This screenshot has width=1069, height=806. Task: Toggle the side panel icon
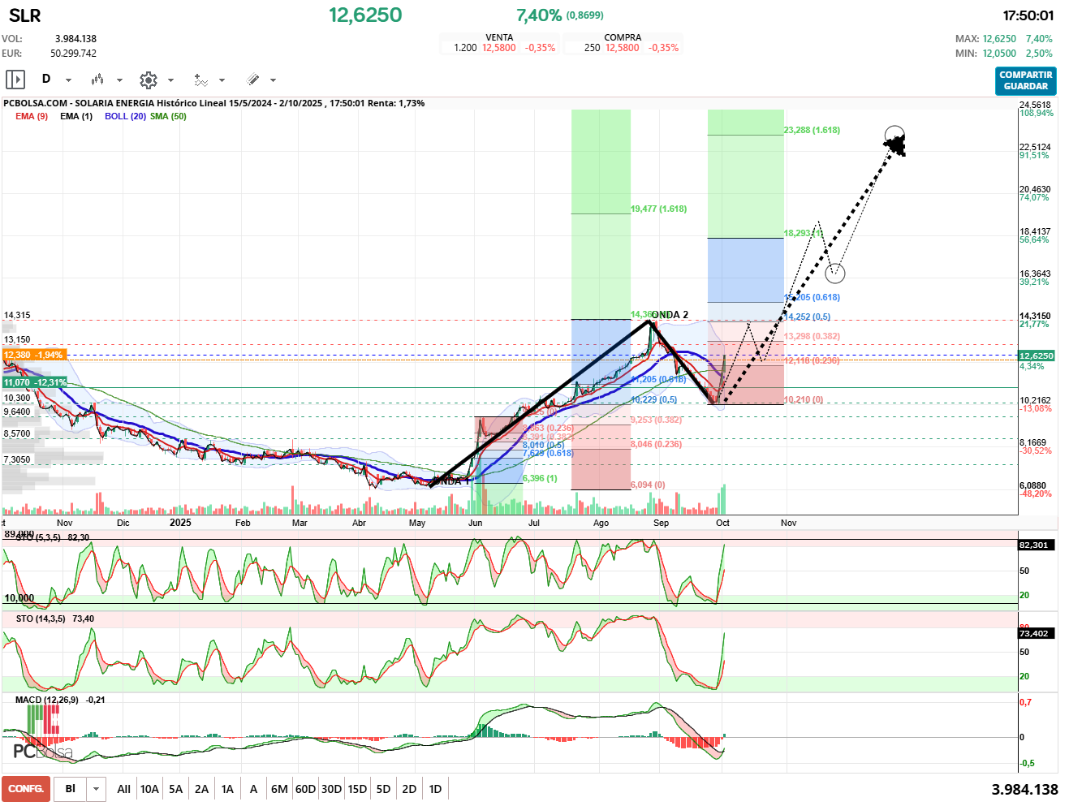coord(15,80)
